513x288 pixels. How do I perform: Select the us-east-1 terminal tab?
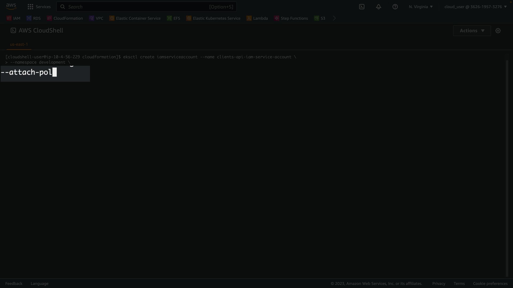click(19, 44)
